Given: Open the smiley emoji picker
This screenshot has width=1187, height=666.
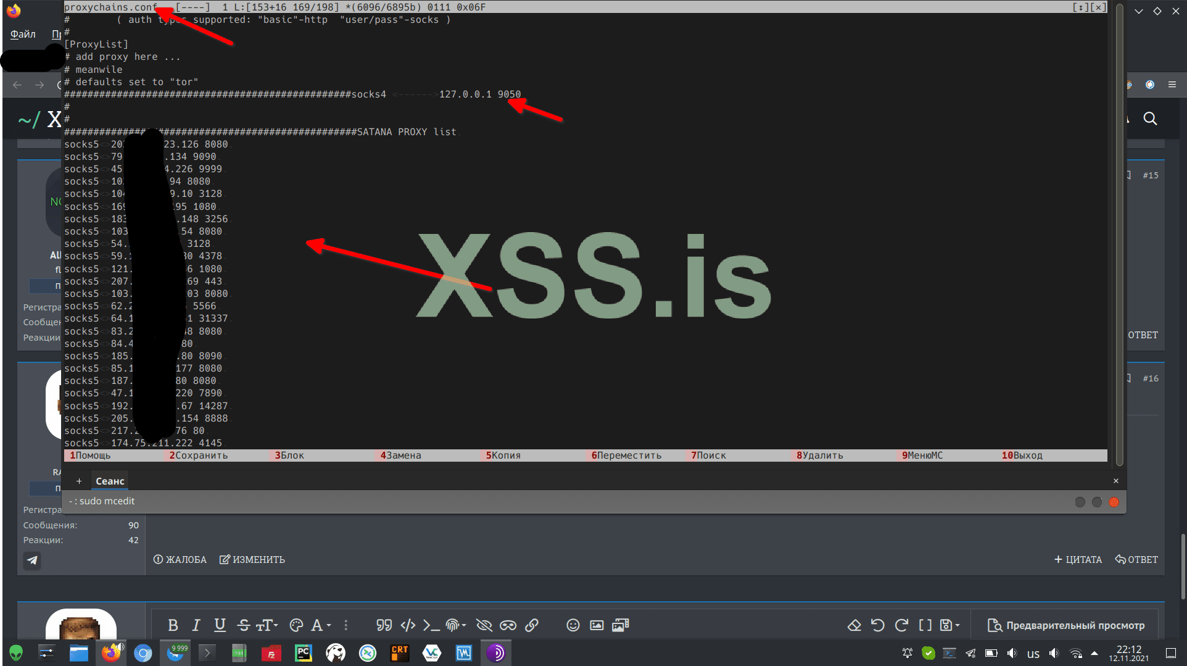Looking at the screenshot, I should pyautogui.click(x=573, y=625).
